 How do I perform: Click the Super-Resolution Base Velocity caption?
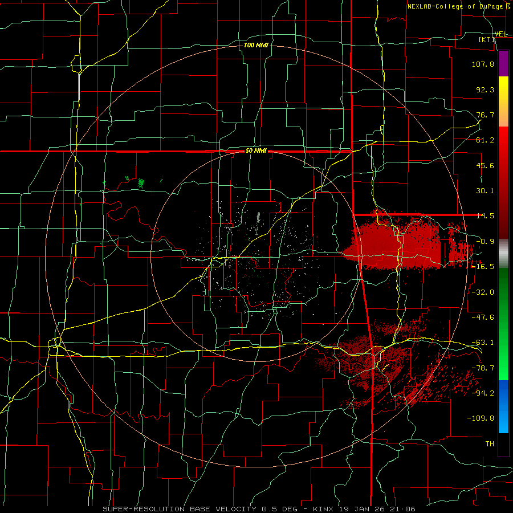pos(259,509)
